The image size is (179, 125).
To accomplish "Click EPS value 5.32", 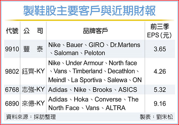I will tap(160, 90).
